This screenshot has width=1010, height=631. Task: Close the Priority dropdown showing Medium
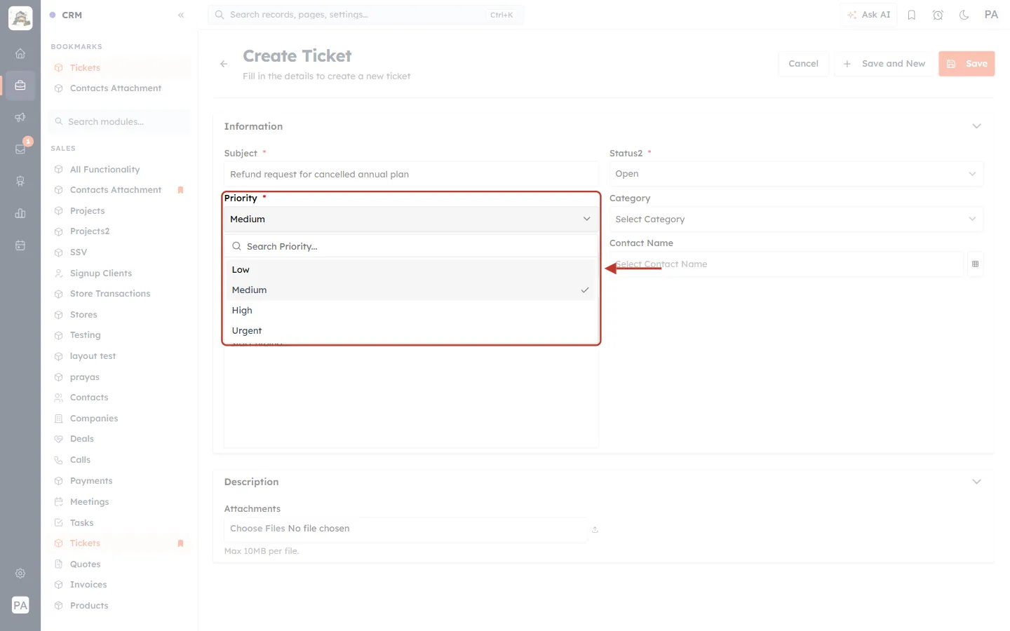(411, 219)
